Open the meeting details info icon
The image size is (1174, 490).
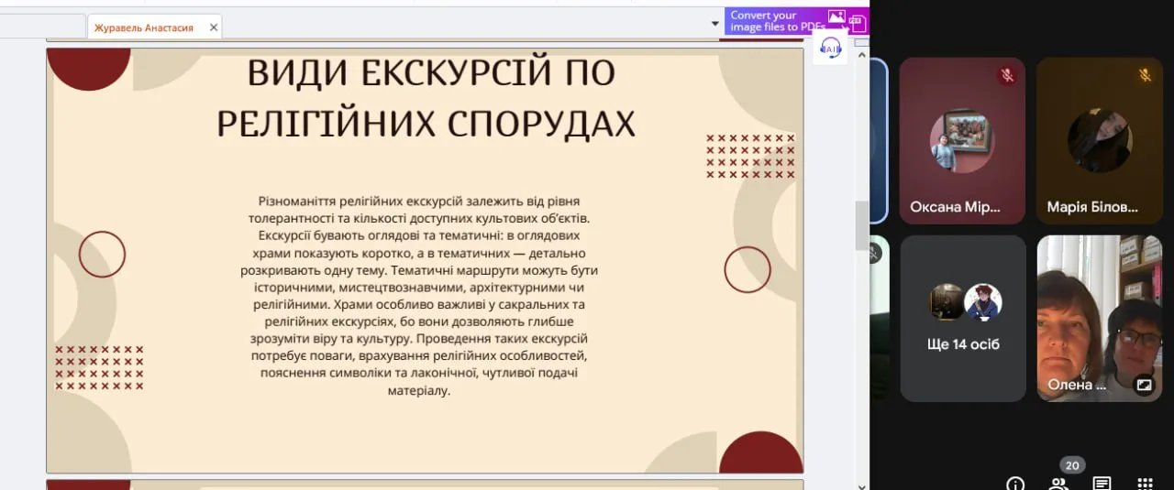tap(1015, 484)
